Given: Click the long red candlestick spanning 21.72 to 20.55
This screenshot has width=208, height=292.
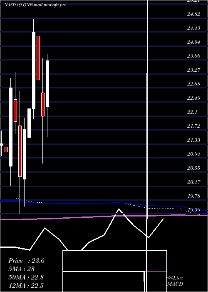Looking at the screenshot, I should point(20,151).
